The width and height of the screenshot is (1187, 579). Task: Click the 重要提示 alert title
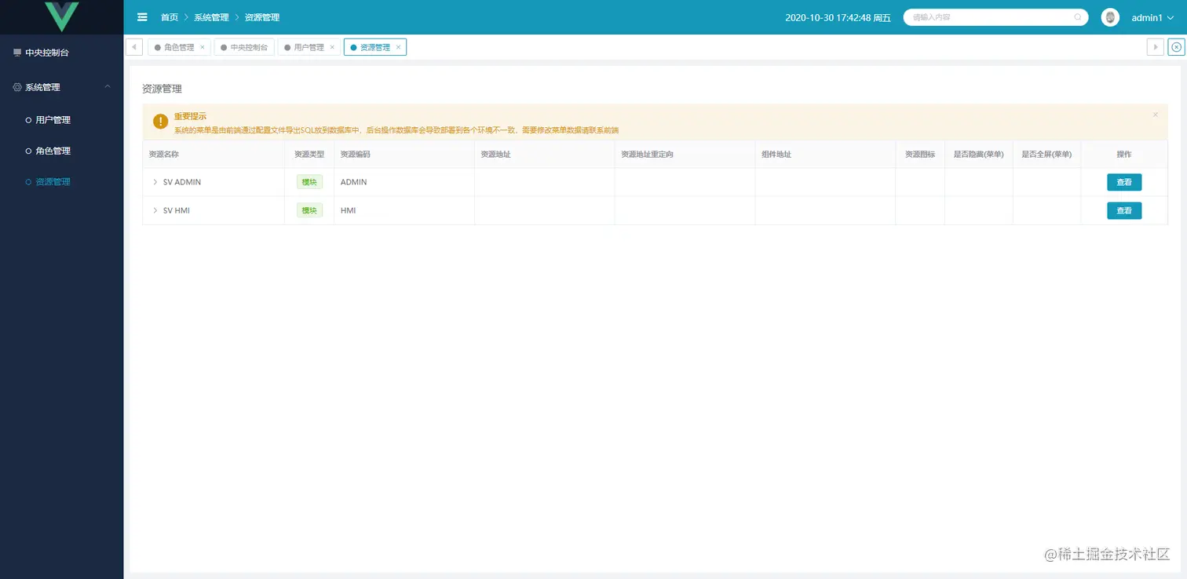190,116
